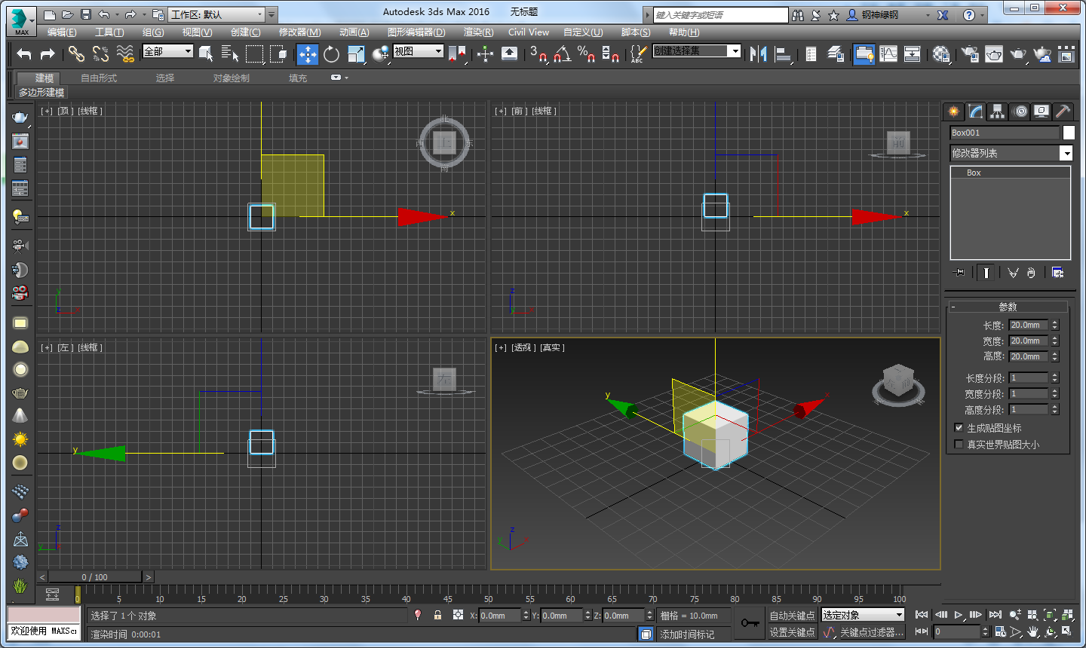
Task: Open the Modifiers menu
Action: 299,32
